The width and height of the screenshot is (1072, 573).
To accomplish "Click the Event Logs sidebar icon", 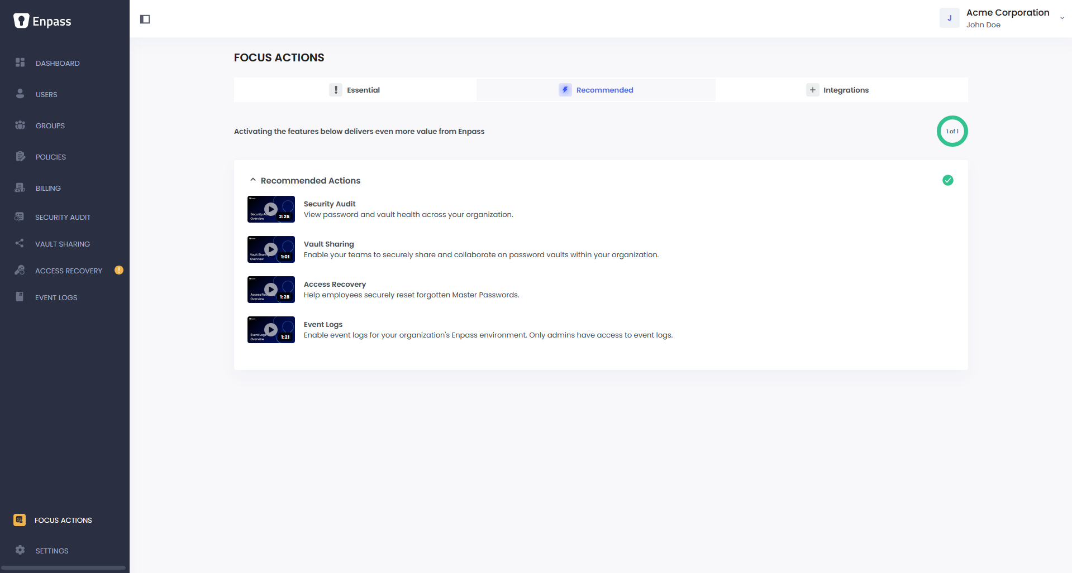I will click(20, 297).
